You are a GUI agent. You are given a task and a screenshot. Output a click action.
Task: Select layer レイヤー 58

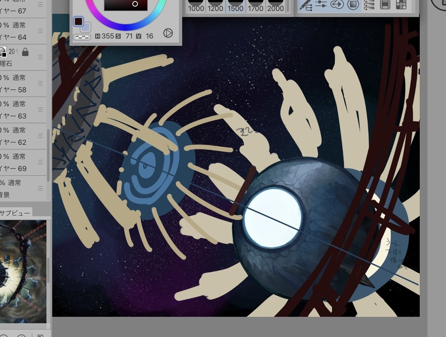tap(23, 84)
